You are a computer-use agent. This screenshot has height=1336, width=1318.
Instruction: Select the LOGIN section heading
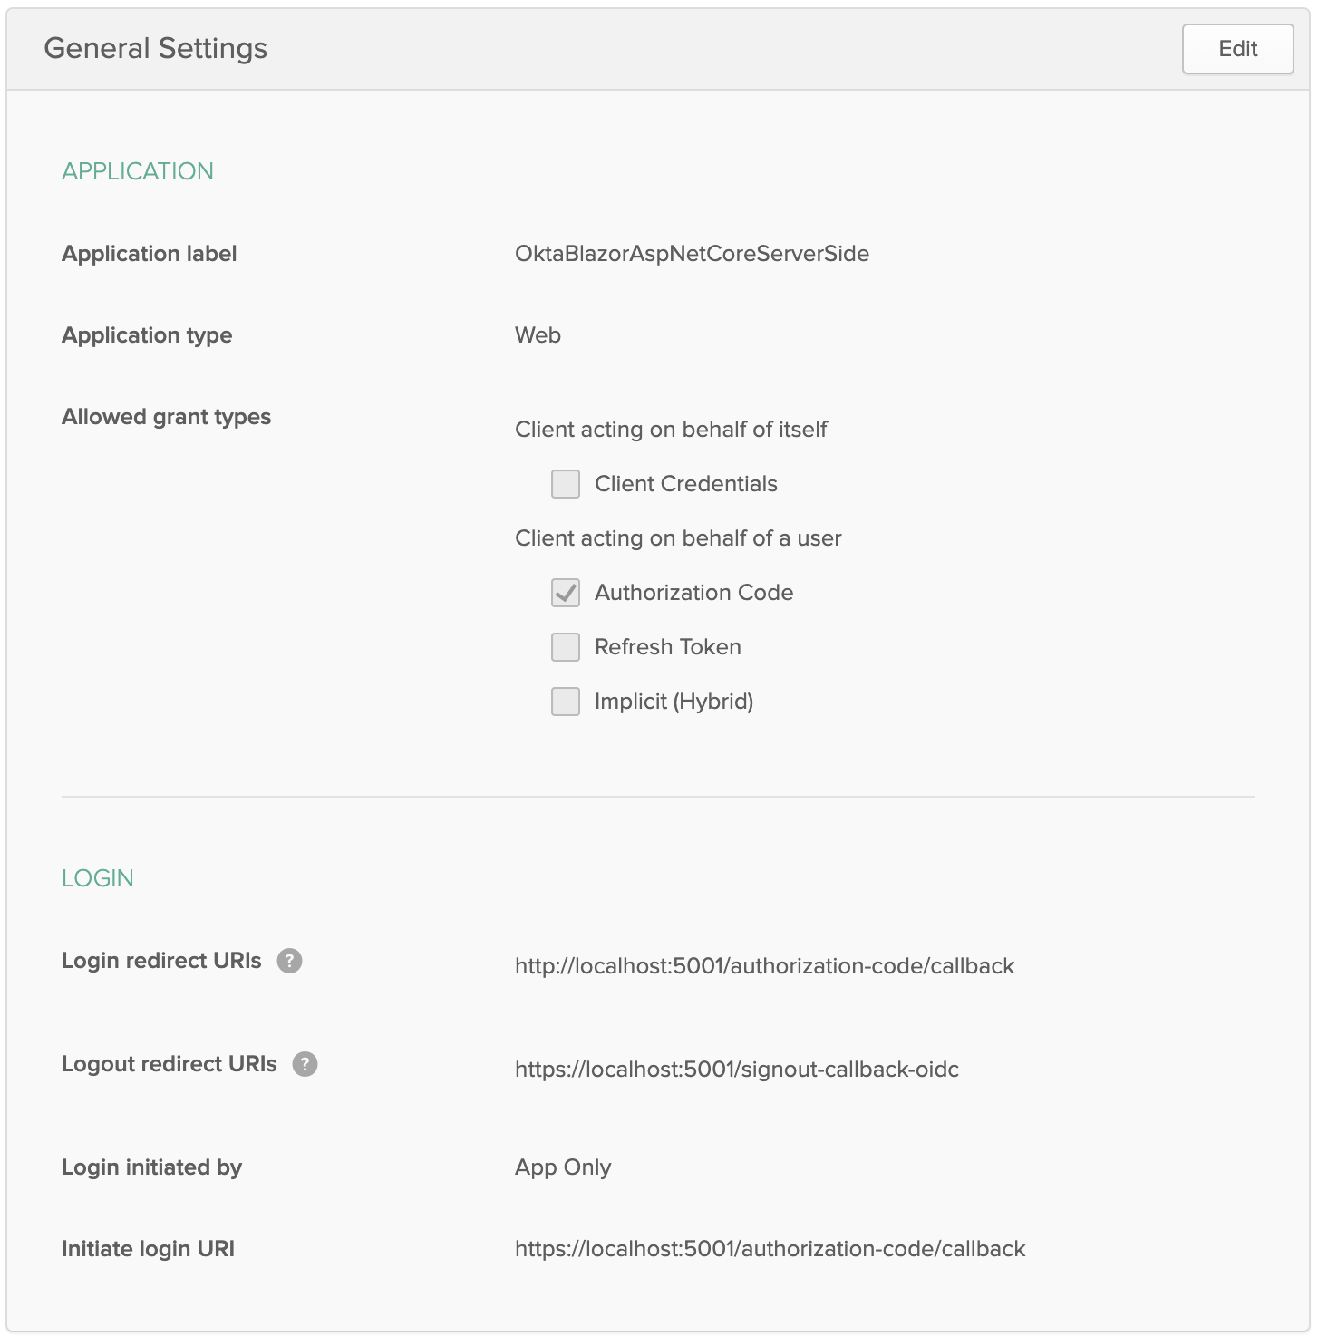[x=98, y=878]
